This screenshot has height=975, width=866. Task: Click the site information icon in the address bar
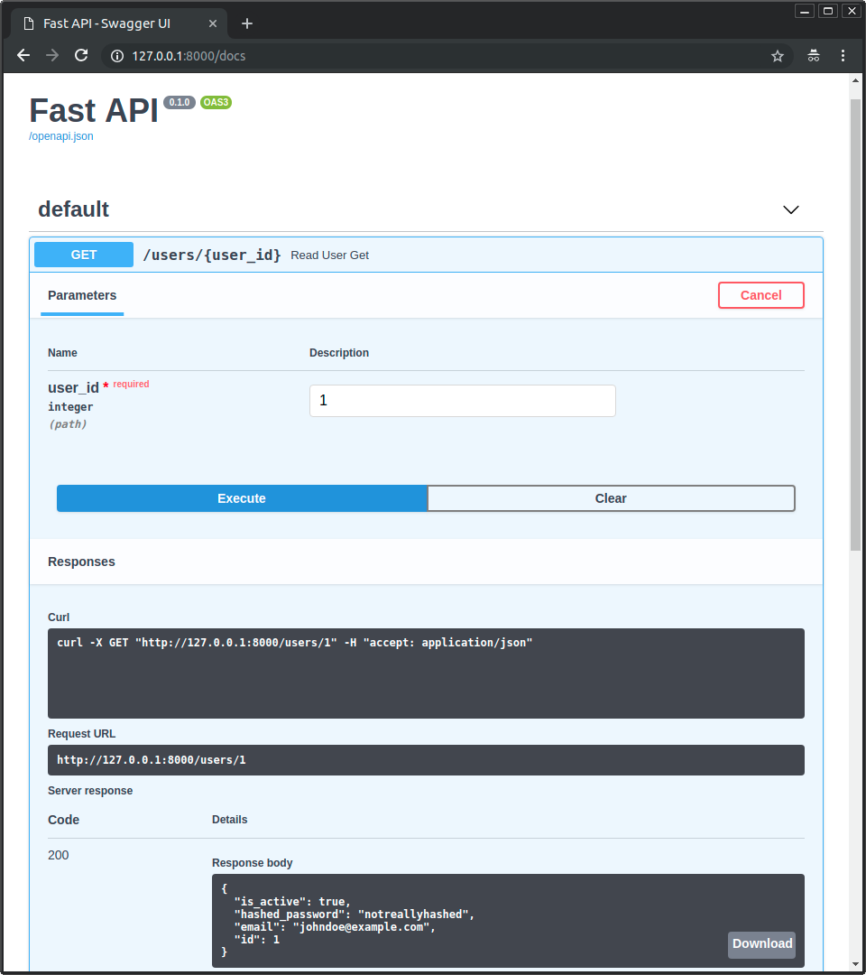pos(116,56)
